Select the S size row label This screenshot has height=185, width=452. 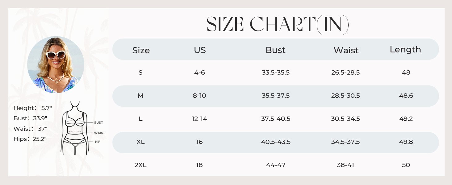[141, 73]
